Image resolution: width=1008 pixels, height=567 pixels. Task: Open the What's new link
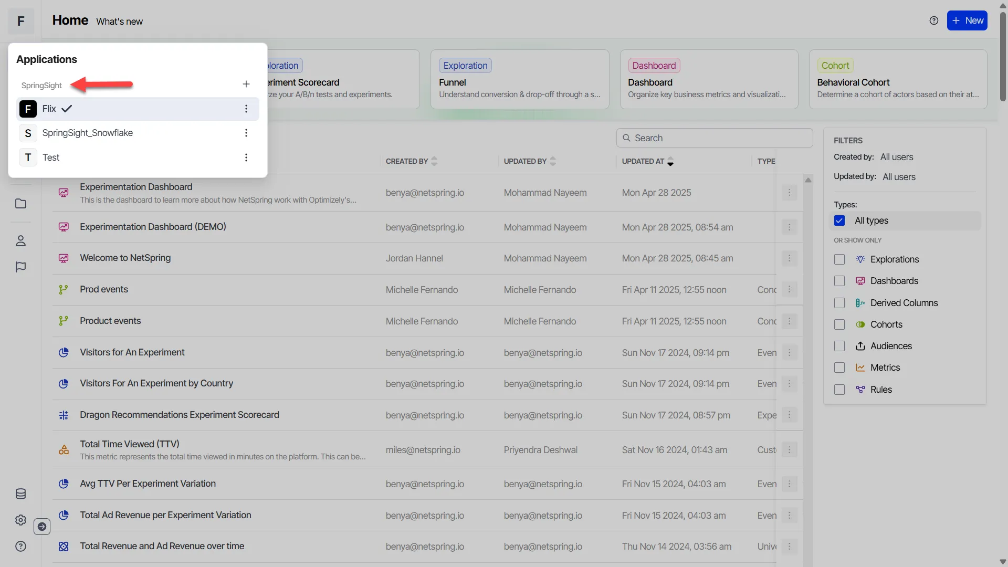[x=119, y=22]
